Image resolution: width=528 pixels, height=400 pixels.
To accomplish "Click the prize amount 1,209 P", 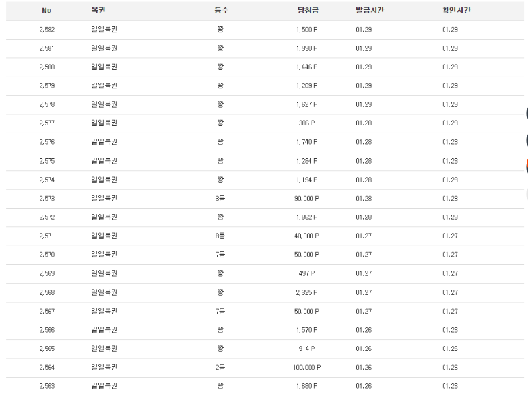I will [x=307, y=86].
